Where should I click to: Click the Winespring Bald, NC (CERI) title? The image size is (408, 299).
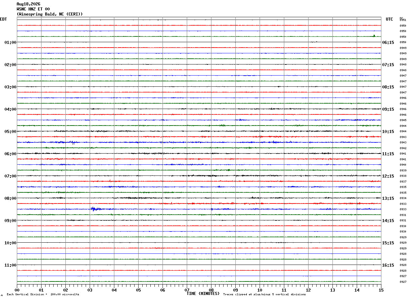pos(50,14)
